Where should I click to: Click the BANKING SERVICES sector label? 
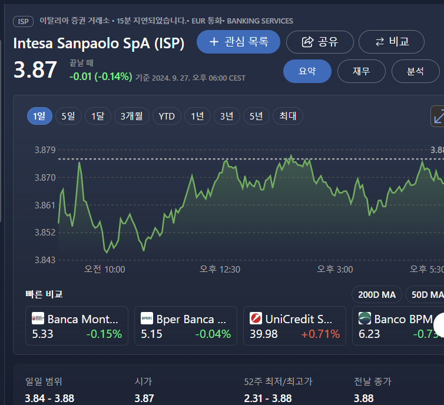260,21
